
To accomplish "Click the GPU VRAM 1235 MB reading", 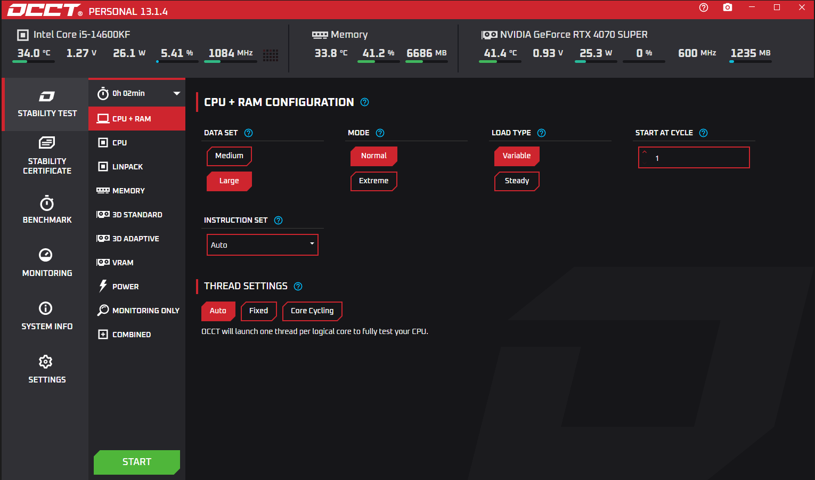I will tap(751, 53).
